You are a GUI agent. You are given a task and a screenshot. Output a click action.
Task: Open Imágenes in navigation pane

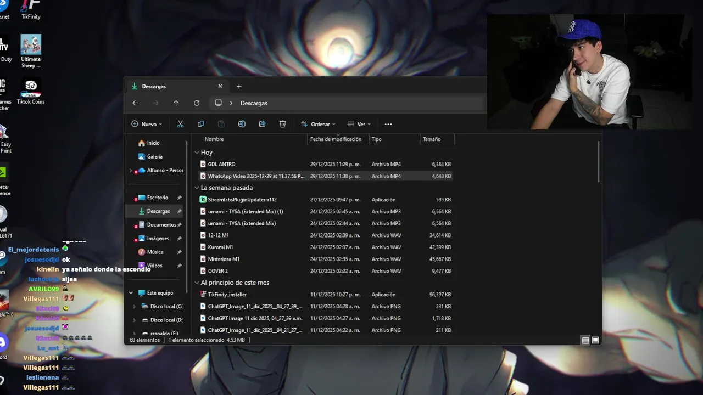158,239
